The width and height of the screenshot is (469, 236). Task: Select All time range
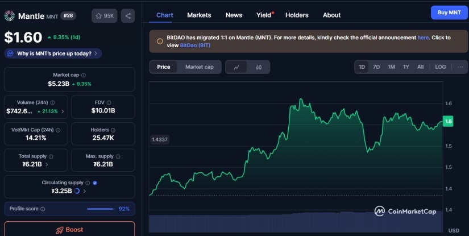(x=421, y=67)
